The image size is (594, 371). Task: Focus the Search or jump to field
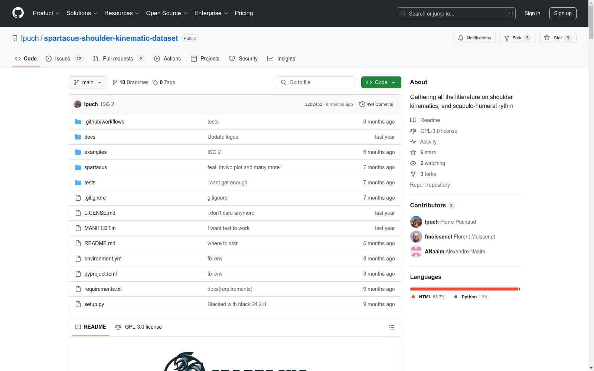[x=456, y=13]
